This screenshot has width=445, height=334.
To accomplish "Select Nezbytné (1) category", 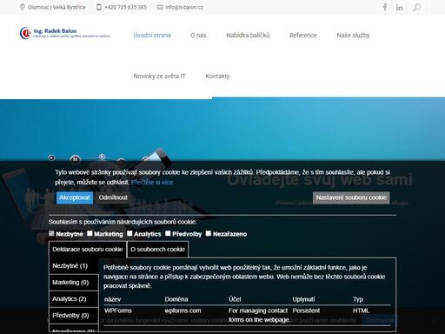I will [74, 266].
